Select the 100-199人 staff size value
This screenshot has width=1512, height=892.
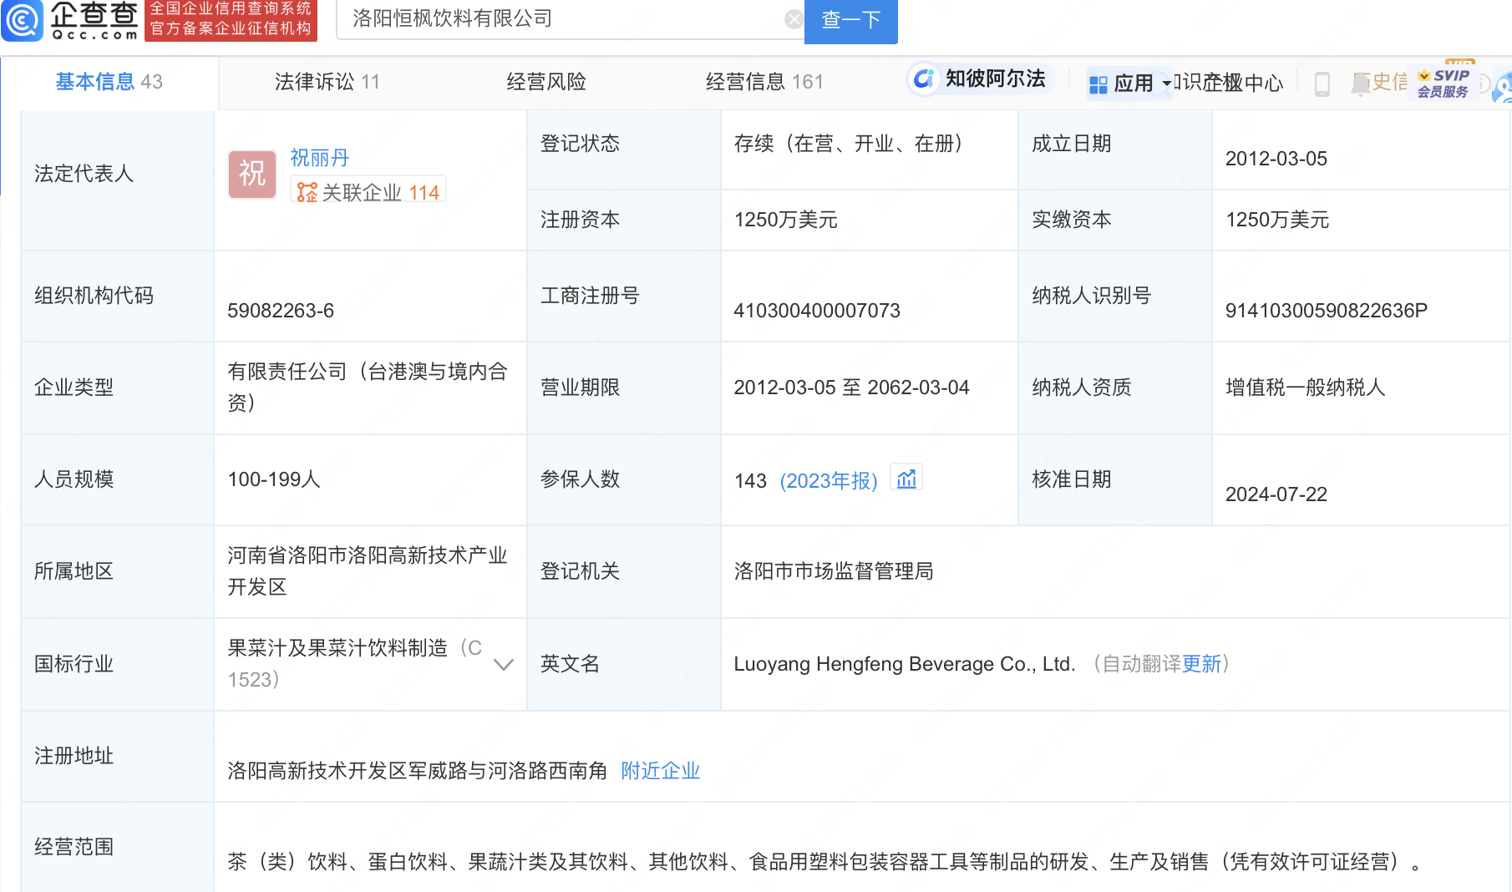pyautogui.click(x=274, y=479)
